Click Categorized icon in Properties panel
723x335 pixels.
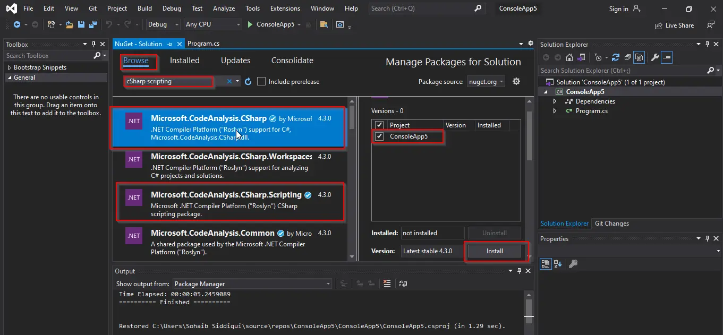(546, 263)
